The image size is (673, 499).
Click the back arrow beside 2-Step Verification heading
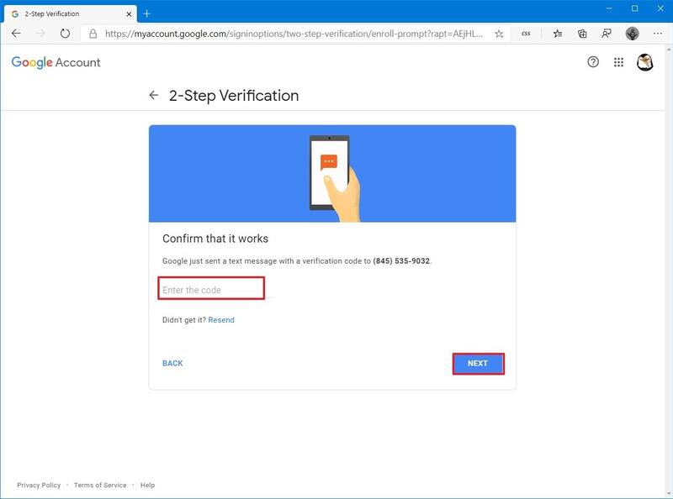coord(154,97)
